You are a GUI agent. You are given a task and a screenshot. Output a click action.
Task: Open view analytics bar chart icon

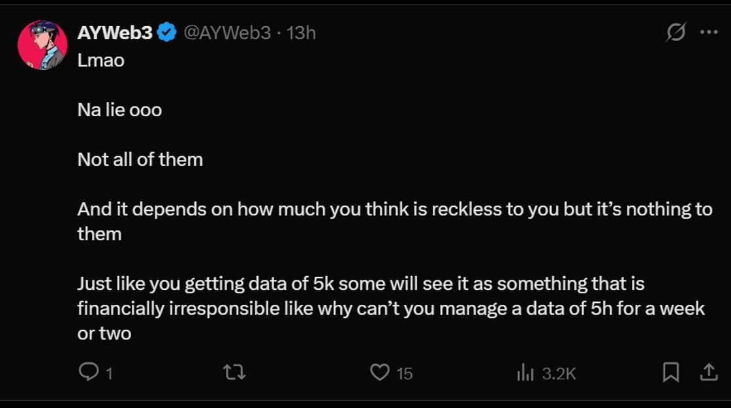[525, 373]
